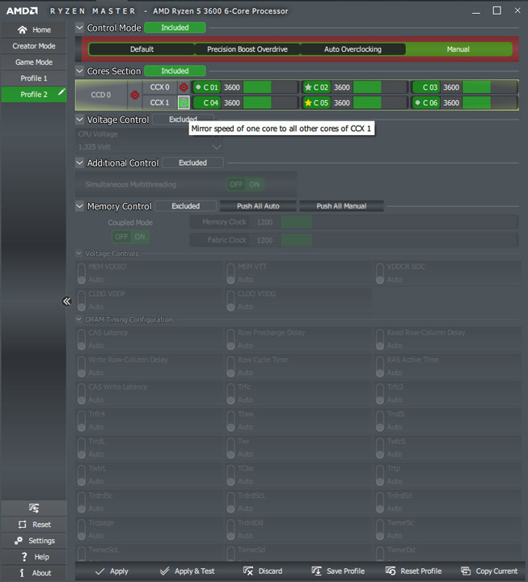Click the red CCX 0 mirror speed icon

184,87
